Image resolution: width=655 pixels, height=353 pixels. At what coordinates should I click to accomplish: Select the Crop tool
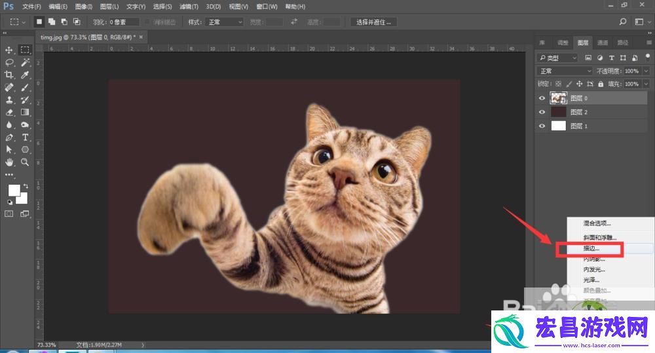9,75
